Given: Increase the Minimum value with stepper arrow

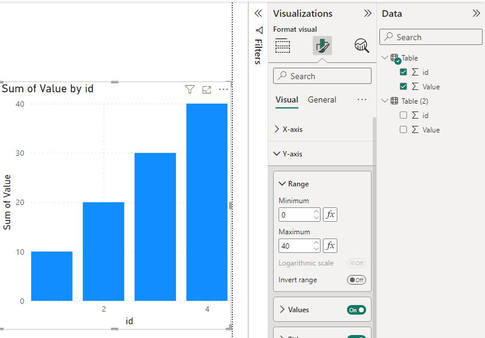Looking at the screenshot, I should click(316, 212).
